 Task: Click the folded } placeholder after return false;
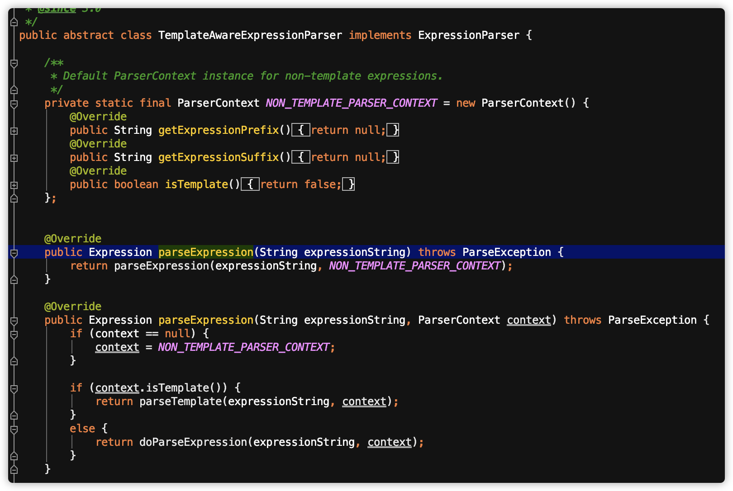[349, 184]
